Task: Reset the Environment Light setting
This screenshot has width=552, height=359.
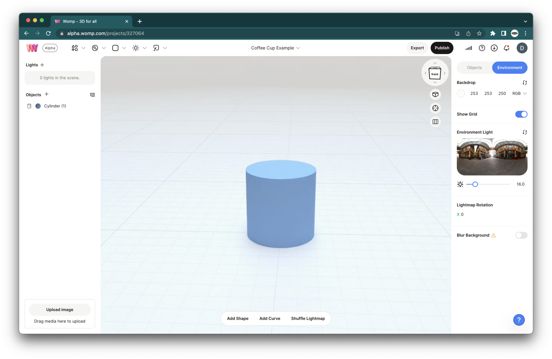Action: (x=525, y=132)
